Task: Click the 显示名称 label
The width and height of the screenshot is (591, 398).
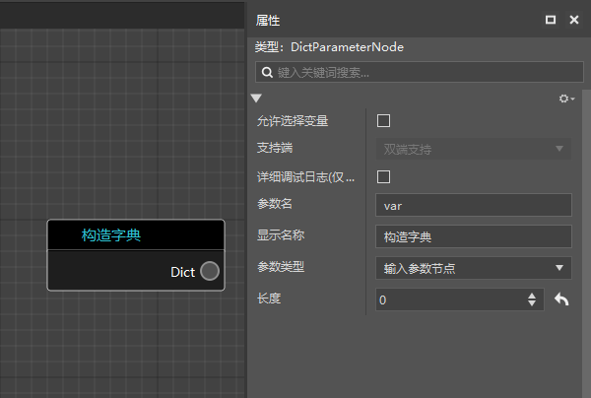Action: click(281, 235)
